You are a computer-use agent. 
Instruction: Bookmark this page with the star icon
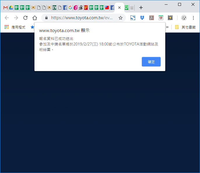pos(121,18)
